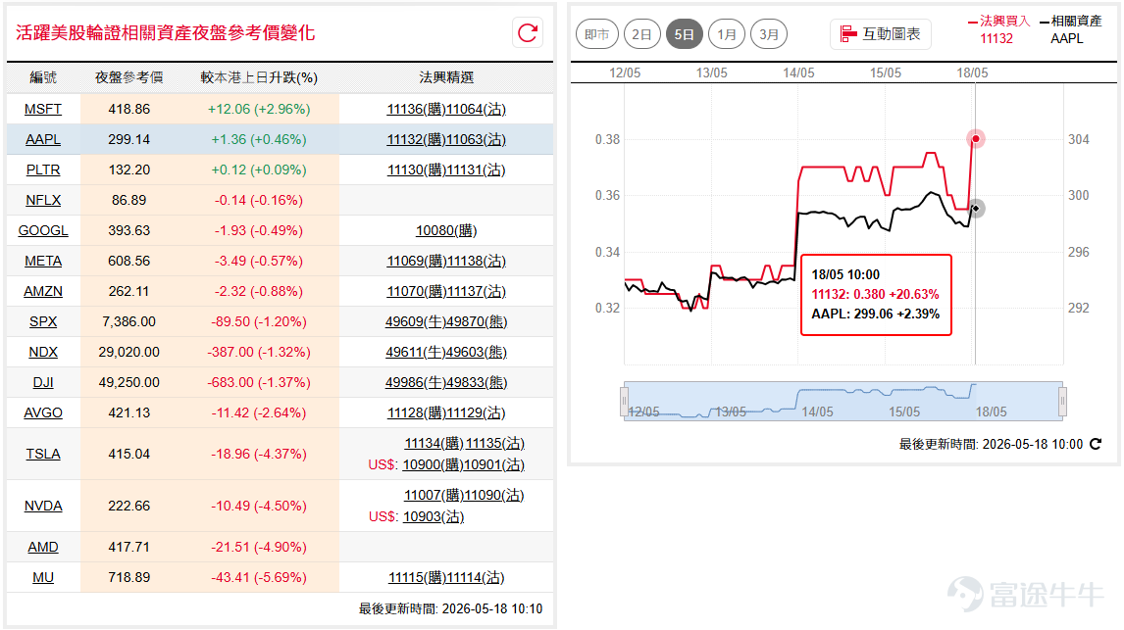Switch chart range to 1月

pyautogui.click(x=726, y=34)
